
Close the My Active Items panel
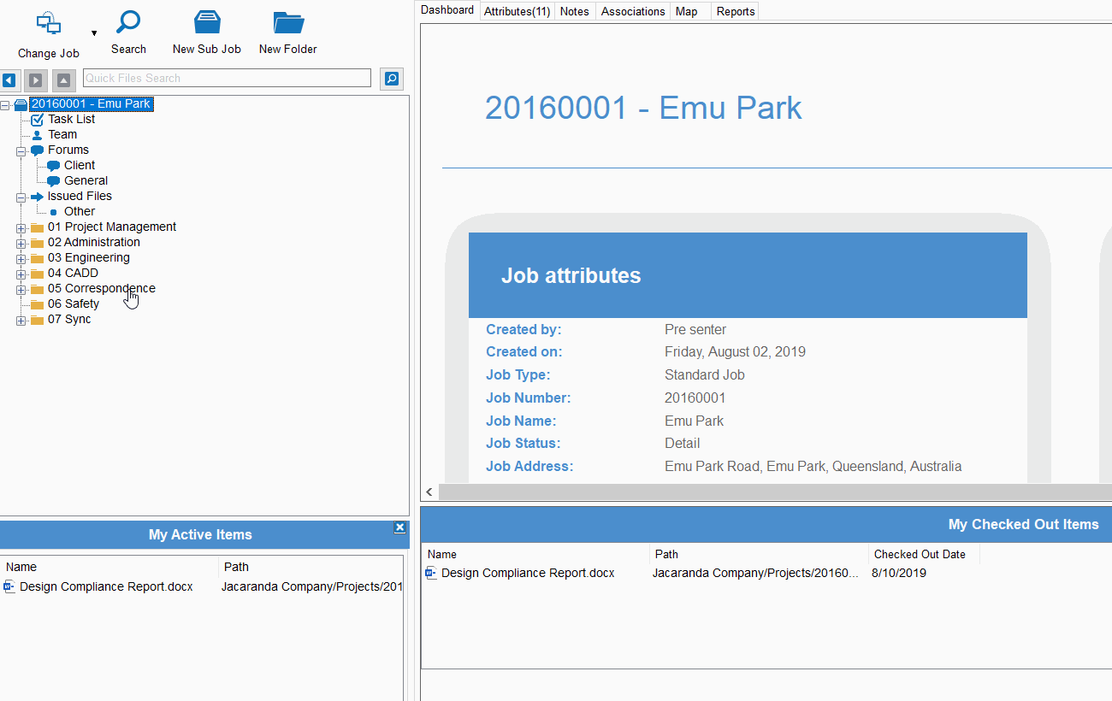[x=399, y=527]
